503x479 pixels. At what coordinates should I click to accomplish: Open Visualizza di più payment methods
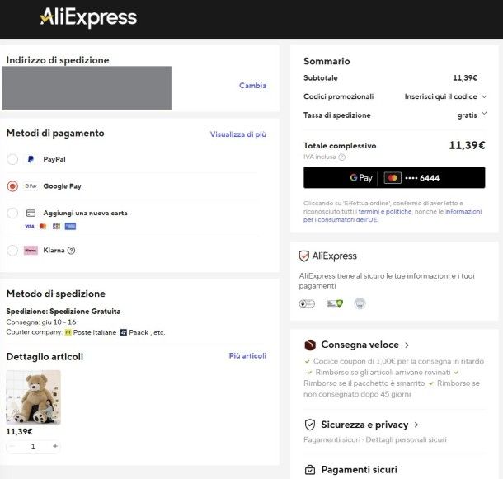click(238, 134)
